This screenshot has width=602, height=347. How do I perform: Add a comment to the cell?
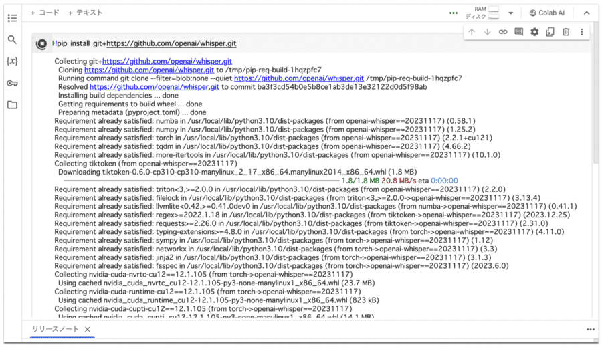(x=518, y=32)
